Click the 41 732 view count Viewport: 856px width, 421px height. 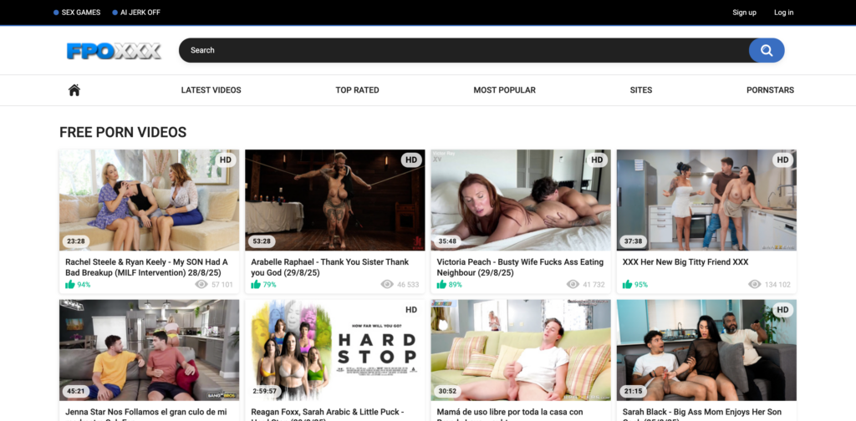594,285
